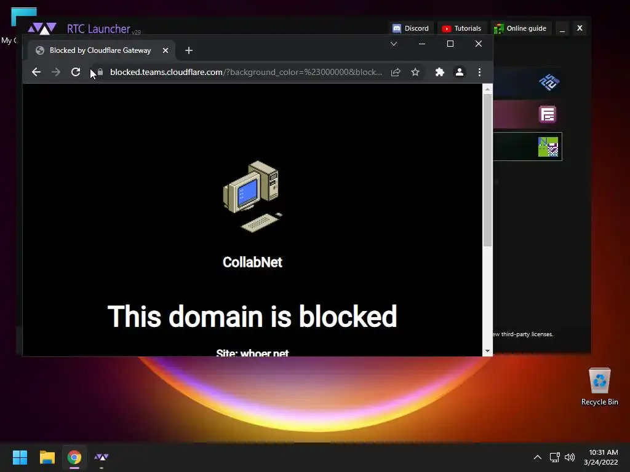Click Chrome icon in taskbar
The image size is (630, 472).
coord(74,457)
